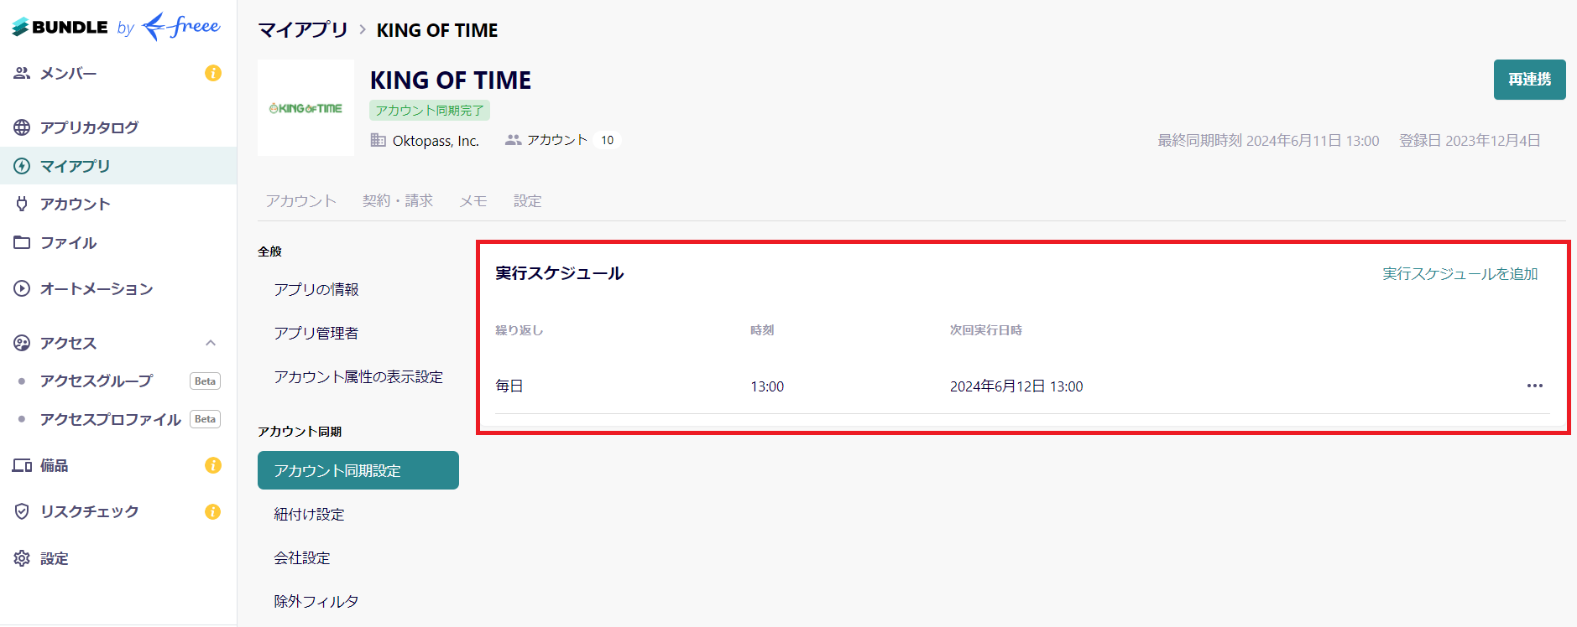The width and height of the screenshot is (1577, 627).
Task: Open the three-dot menu for 毎日 schedule
Action: tap(1535, 386)
